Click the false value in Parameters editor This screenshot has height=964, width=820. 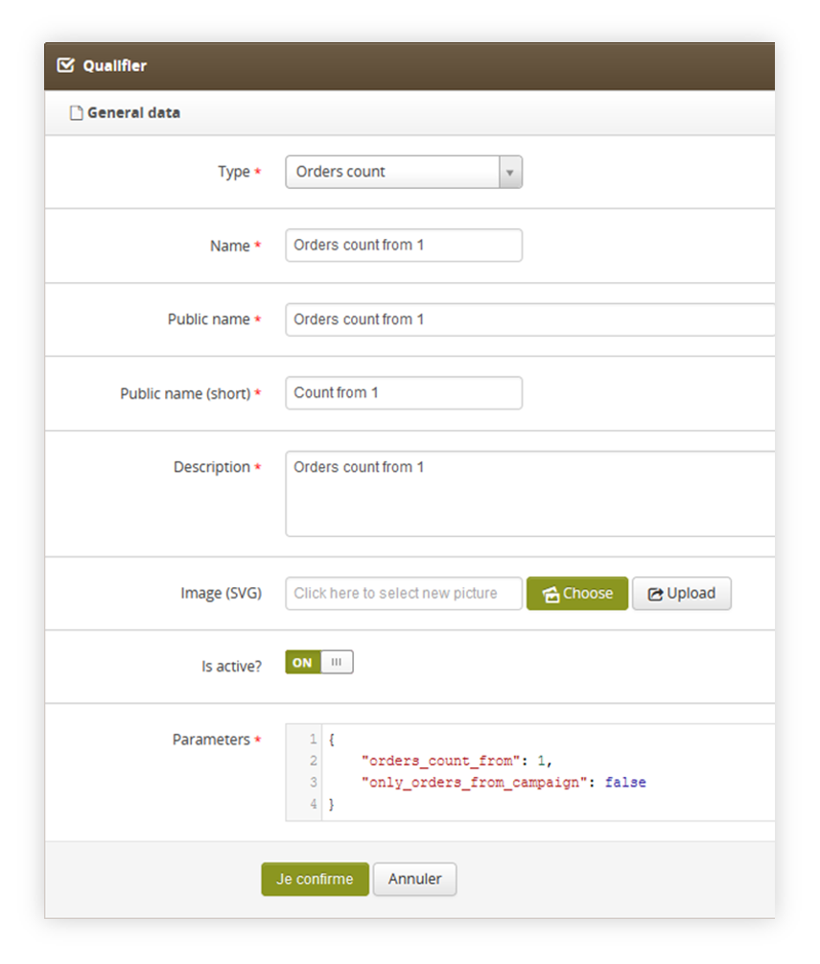[625, 783]
